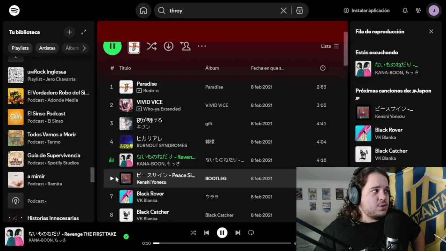Open El Sinso Podcast

49,117
